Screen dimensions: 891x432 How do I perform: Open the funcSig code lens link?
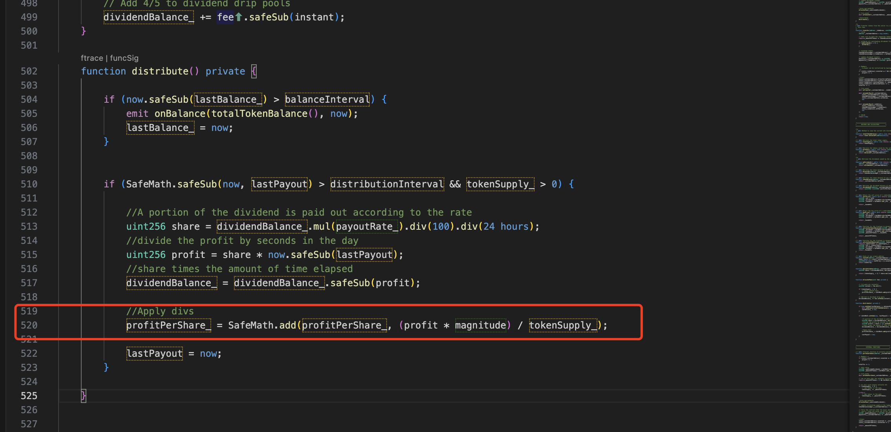[x=124, y=58]
